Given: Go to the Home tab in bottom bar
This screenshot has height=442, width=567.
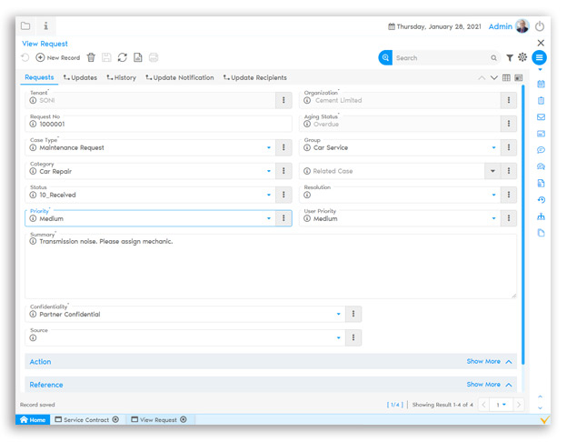Looking at the screenshot, I should [x=32, y=419].
